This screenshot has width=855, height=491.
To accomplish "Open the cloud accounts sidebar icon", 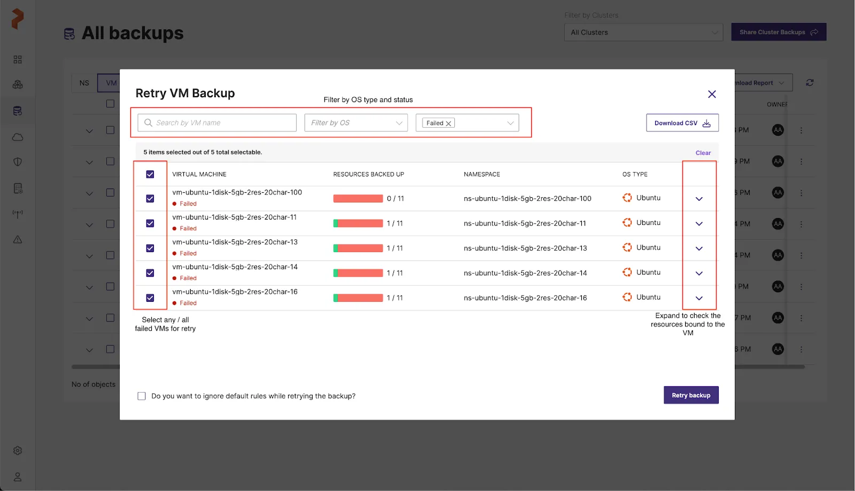I will [x=18, y=137].
